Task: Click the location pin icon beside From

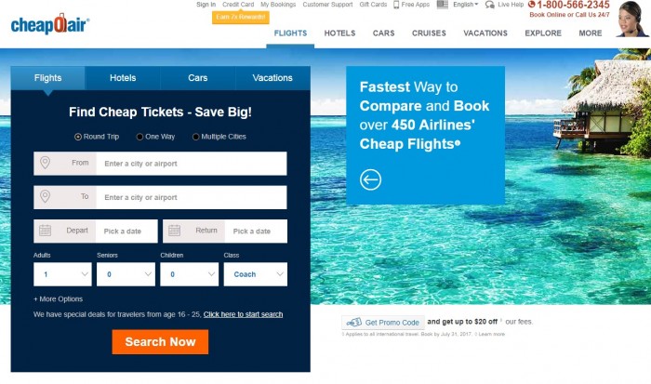Action: (45, 163)
